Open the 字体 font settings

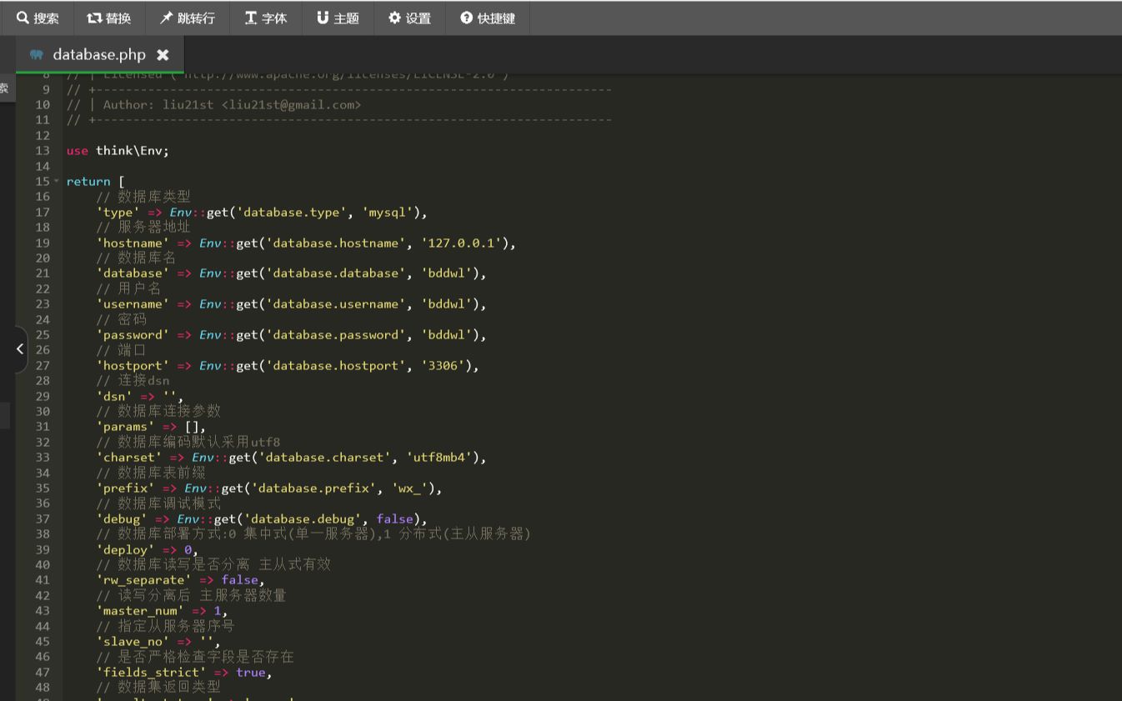point(265,18)
